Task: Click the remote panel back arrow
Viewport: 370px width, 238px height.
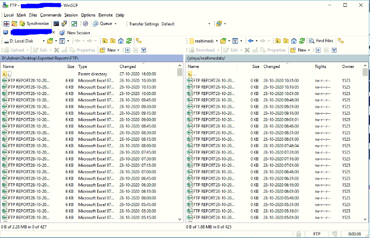Action: 252,41
